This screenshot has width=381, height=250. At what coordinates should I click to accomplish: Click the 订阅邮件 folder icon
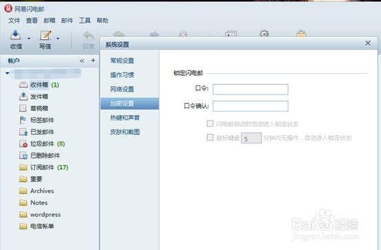coord(23,167)
